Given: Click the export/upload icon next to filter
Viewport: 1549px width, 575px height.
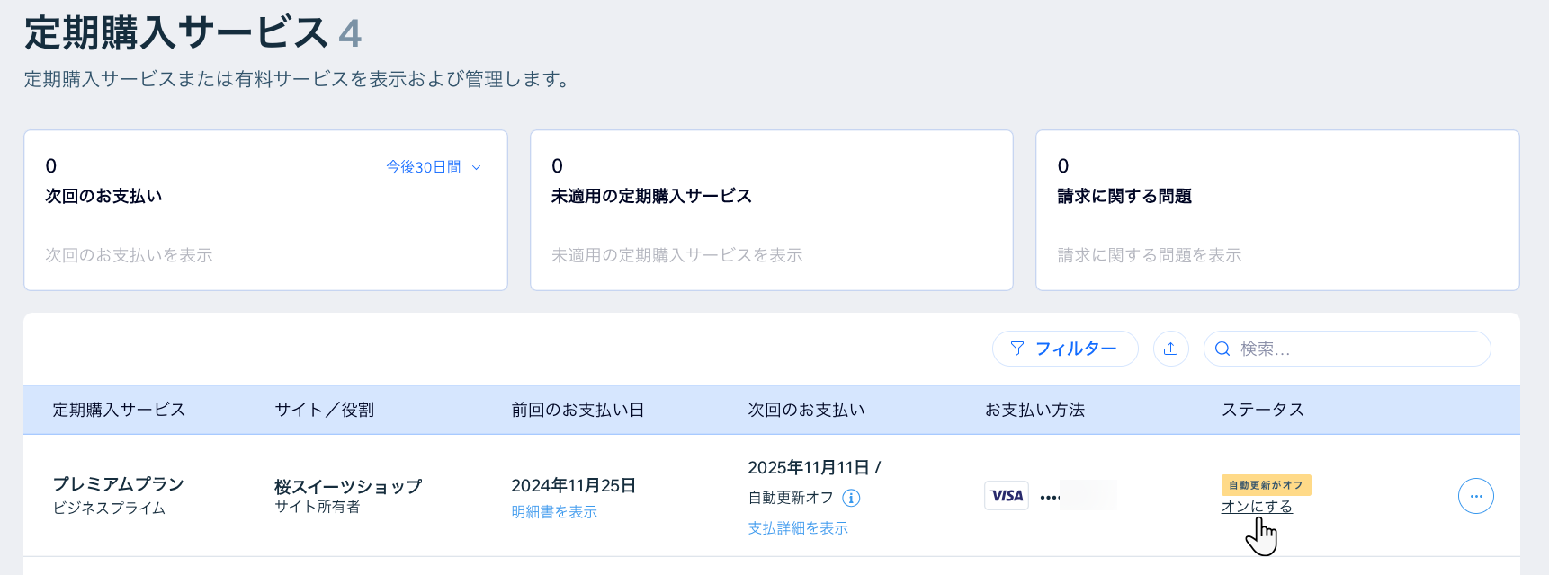Looking at the screenshot, I should click(1170, 349).
